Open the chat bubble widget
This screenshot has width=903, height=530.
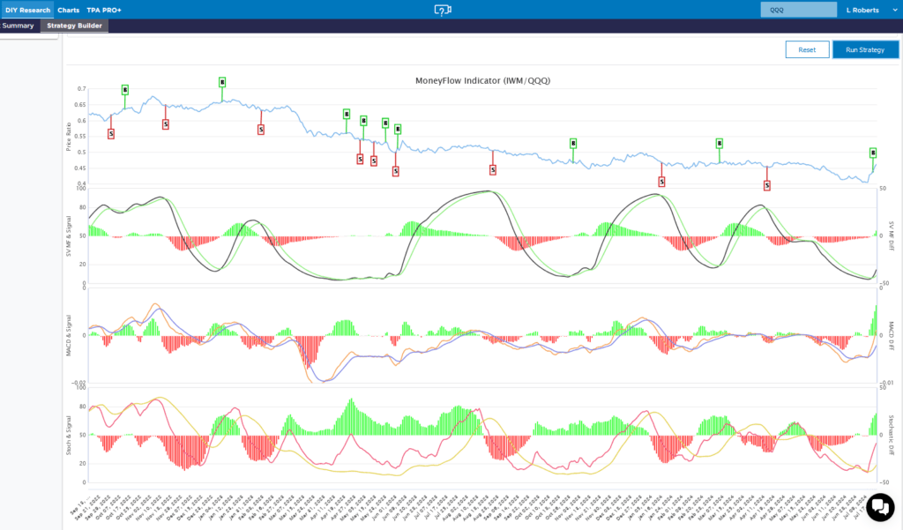880,507
